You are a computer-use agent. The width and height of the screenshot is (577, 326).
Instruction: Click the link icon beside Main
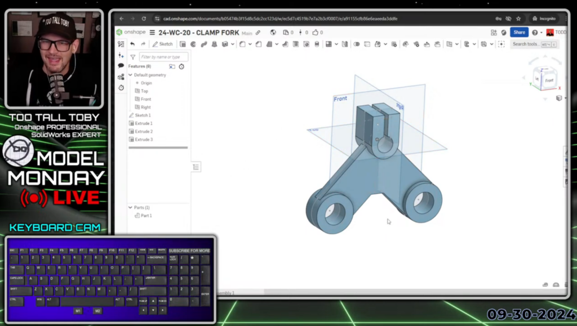click(x=258, y=33)
